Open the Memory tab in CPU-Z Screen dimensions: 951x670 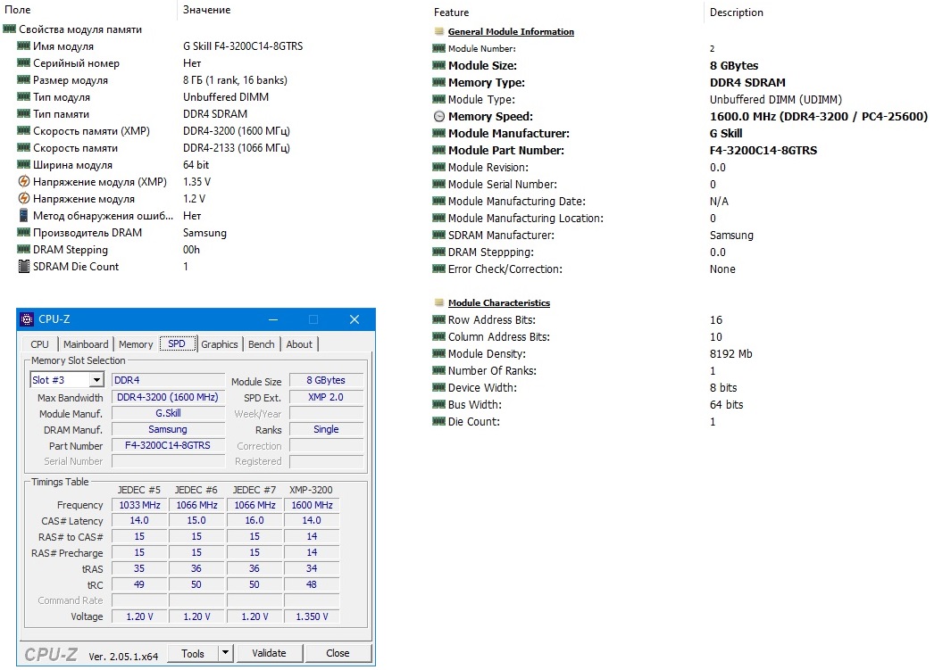tap(136, 344)
